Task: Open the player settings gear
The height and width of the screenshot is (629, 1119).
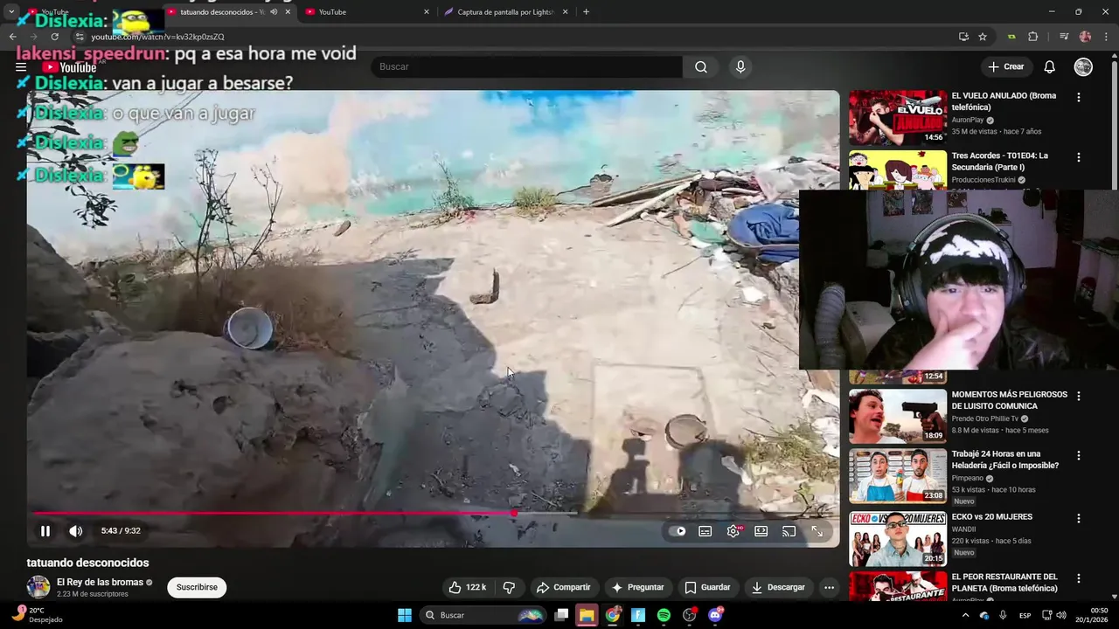Action: [733, 531]
